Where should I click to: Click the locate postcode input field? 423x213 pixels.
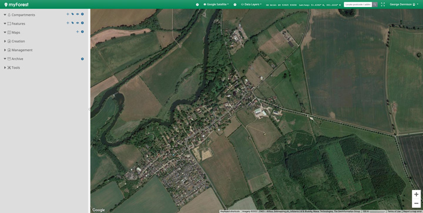(x=358, y=5)
